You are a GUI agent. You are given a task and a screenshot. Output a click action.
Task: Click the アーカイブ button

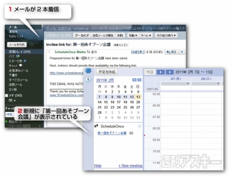[x=82, y=35]
